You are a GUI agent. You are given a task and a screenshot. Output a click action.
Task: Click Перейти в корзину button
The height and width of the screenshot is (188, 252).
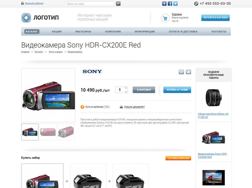coord(215,18)
